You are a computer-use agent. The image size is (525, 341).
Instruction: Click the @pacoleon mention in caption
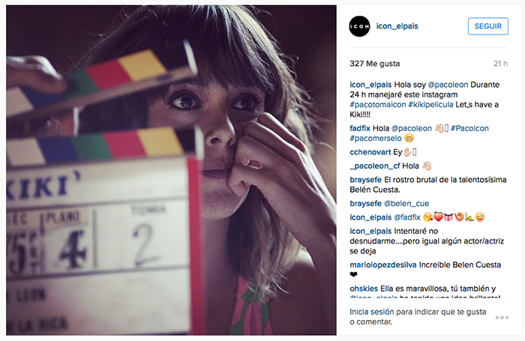click(x=448, y=85)
